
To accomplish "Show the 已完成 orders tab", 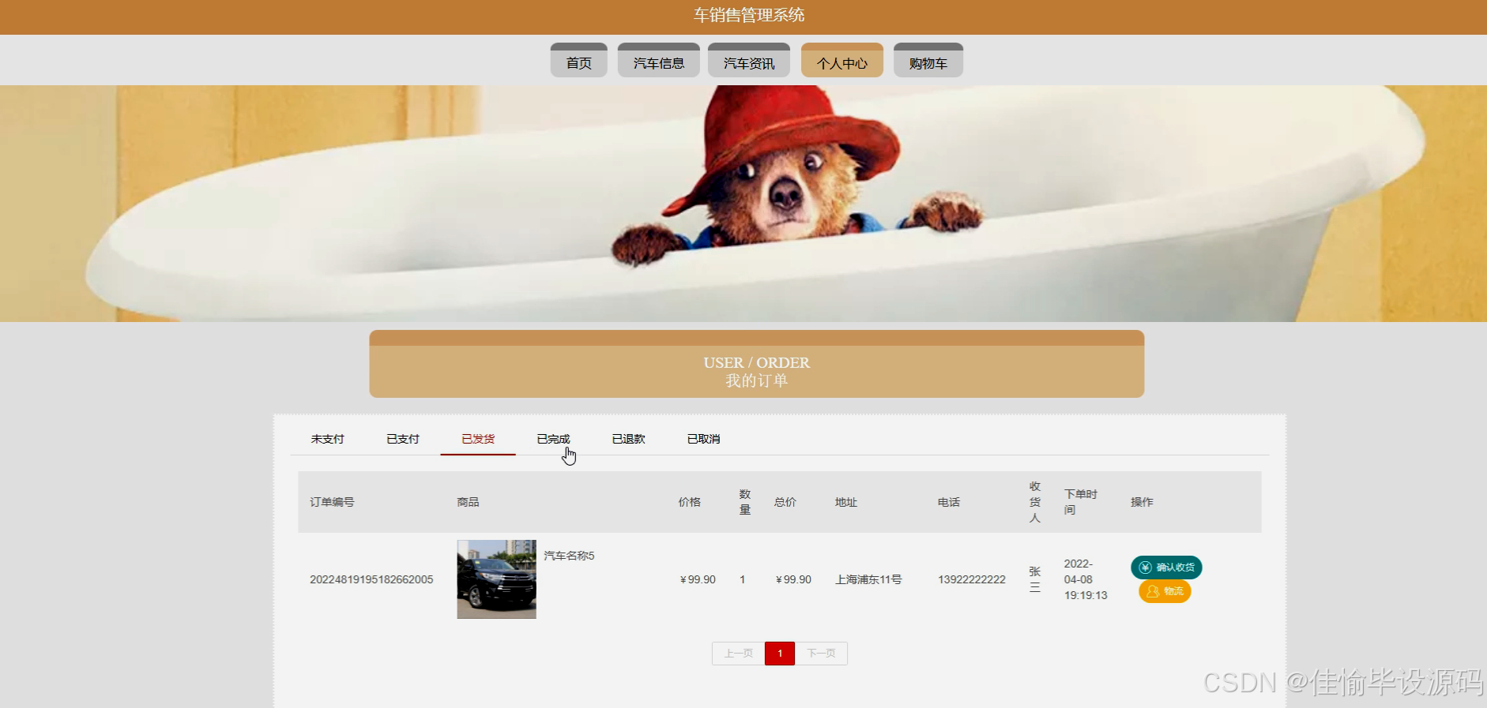I will click(553, 439).
